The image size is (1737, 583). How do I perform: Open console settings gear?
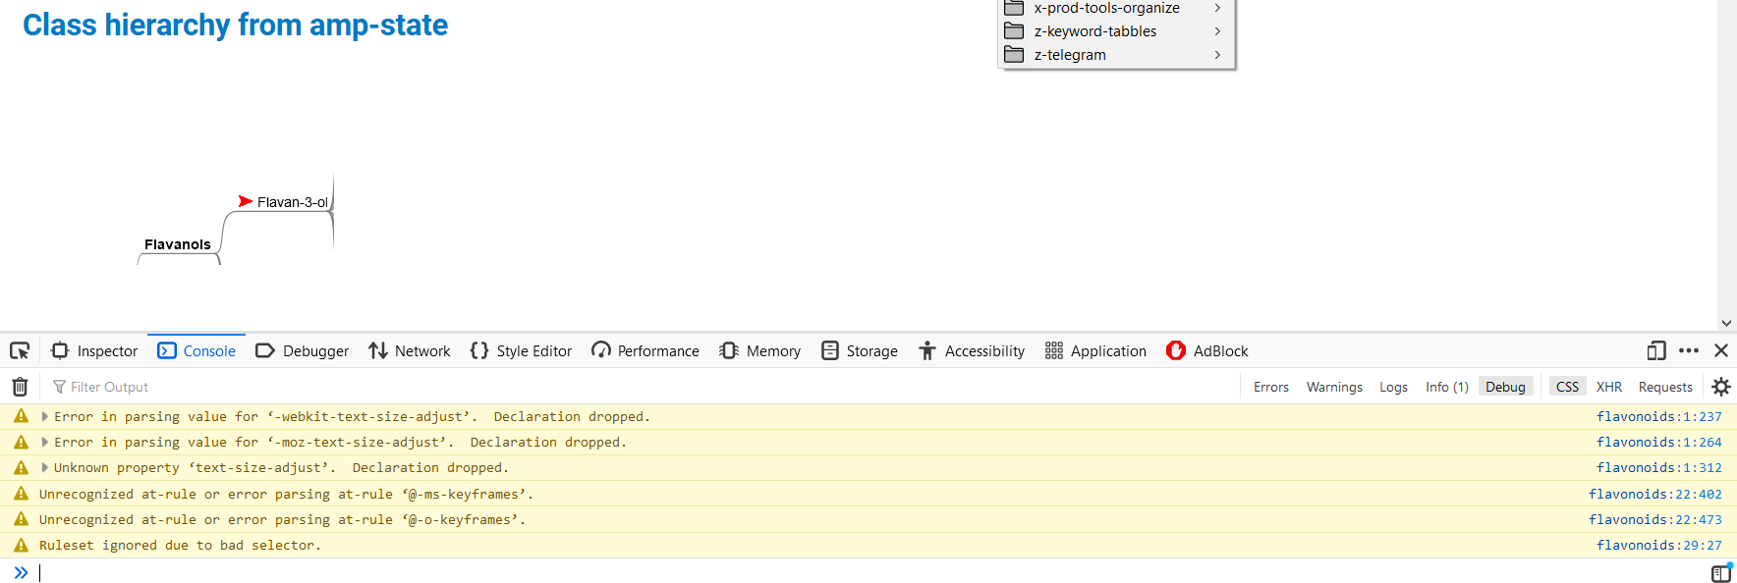[x=1721, y=387]
